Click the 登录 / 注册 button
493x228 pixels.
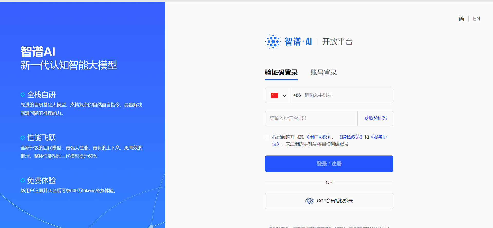coord(329,164)
